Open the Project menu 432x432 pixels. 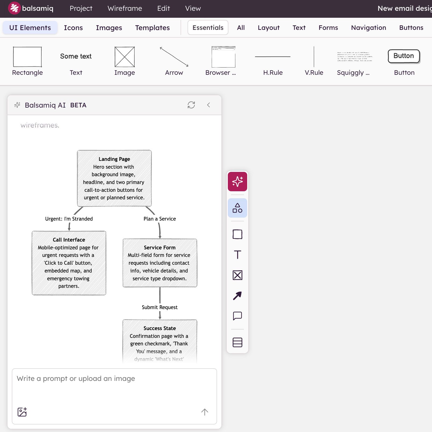pyautogui.click(x=81, y=8)
